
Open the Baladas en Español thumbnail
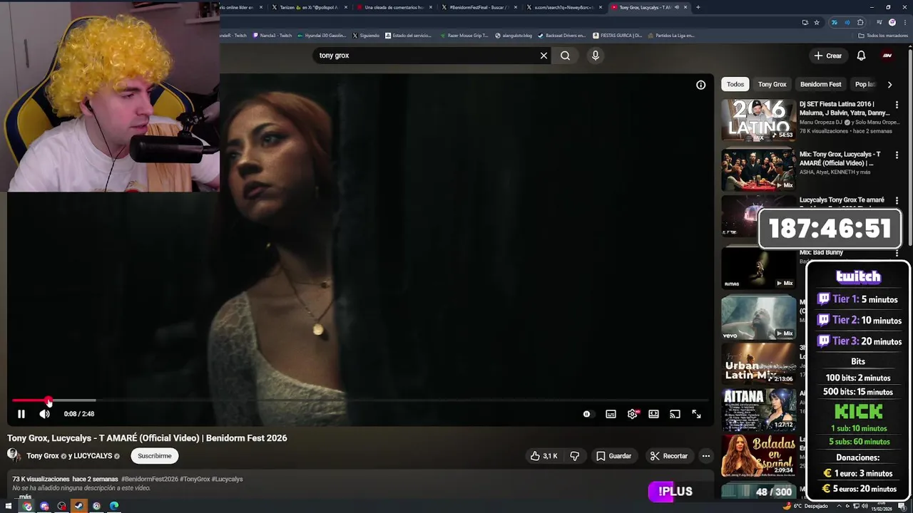[758, 456]
